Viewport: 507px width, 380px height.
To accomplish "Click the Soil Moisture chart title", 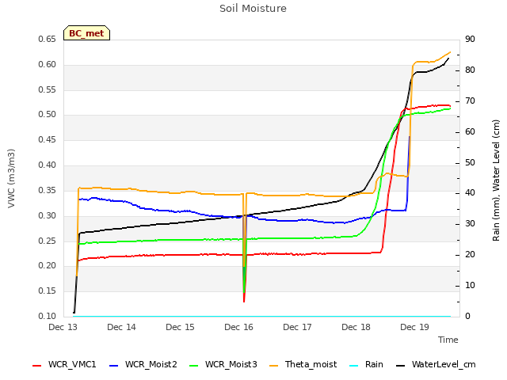I will (x=253, y=9).
